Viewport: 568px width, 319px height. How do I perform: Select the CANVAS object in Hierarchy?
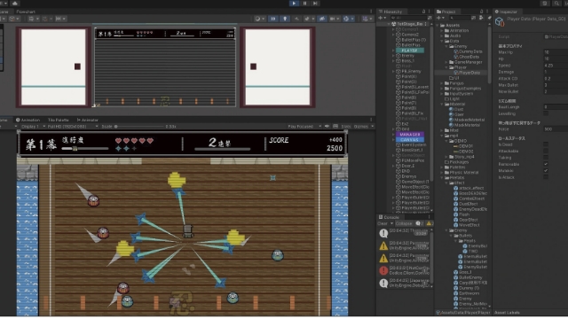pyautogui.click(x=410, y=140)
